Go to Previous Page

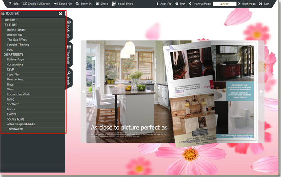point(200,4)
